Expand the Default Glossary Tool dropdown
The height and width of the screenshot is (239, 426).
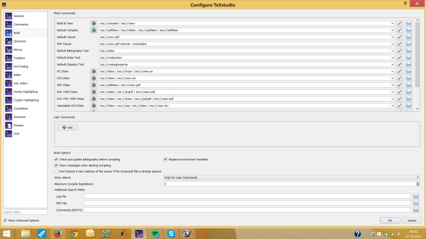tap(392, 64)
